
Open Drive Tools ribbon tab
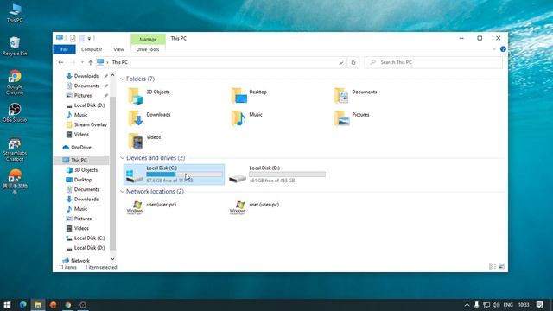148,49
